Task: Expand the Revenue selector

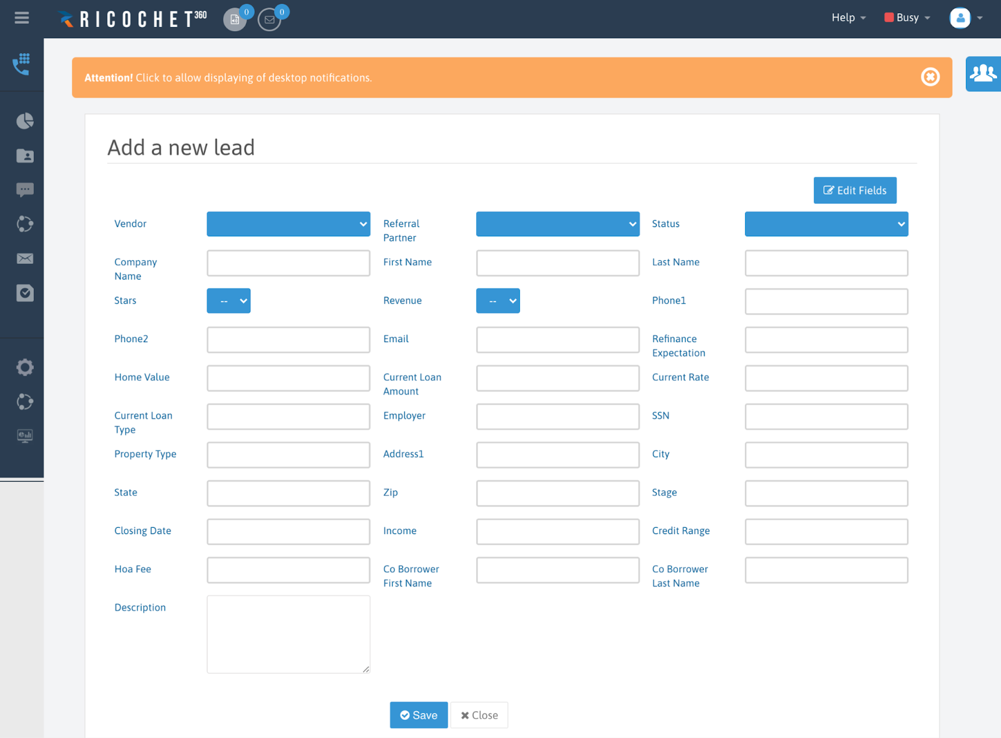Action: pos(497,301)
